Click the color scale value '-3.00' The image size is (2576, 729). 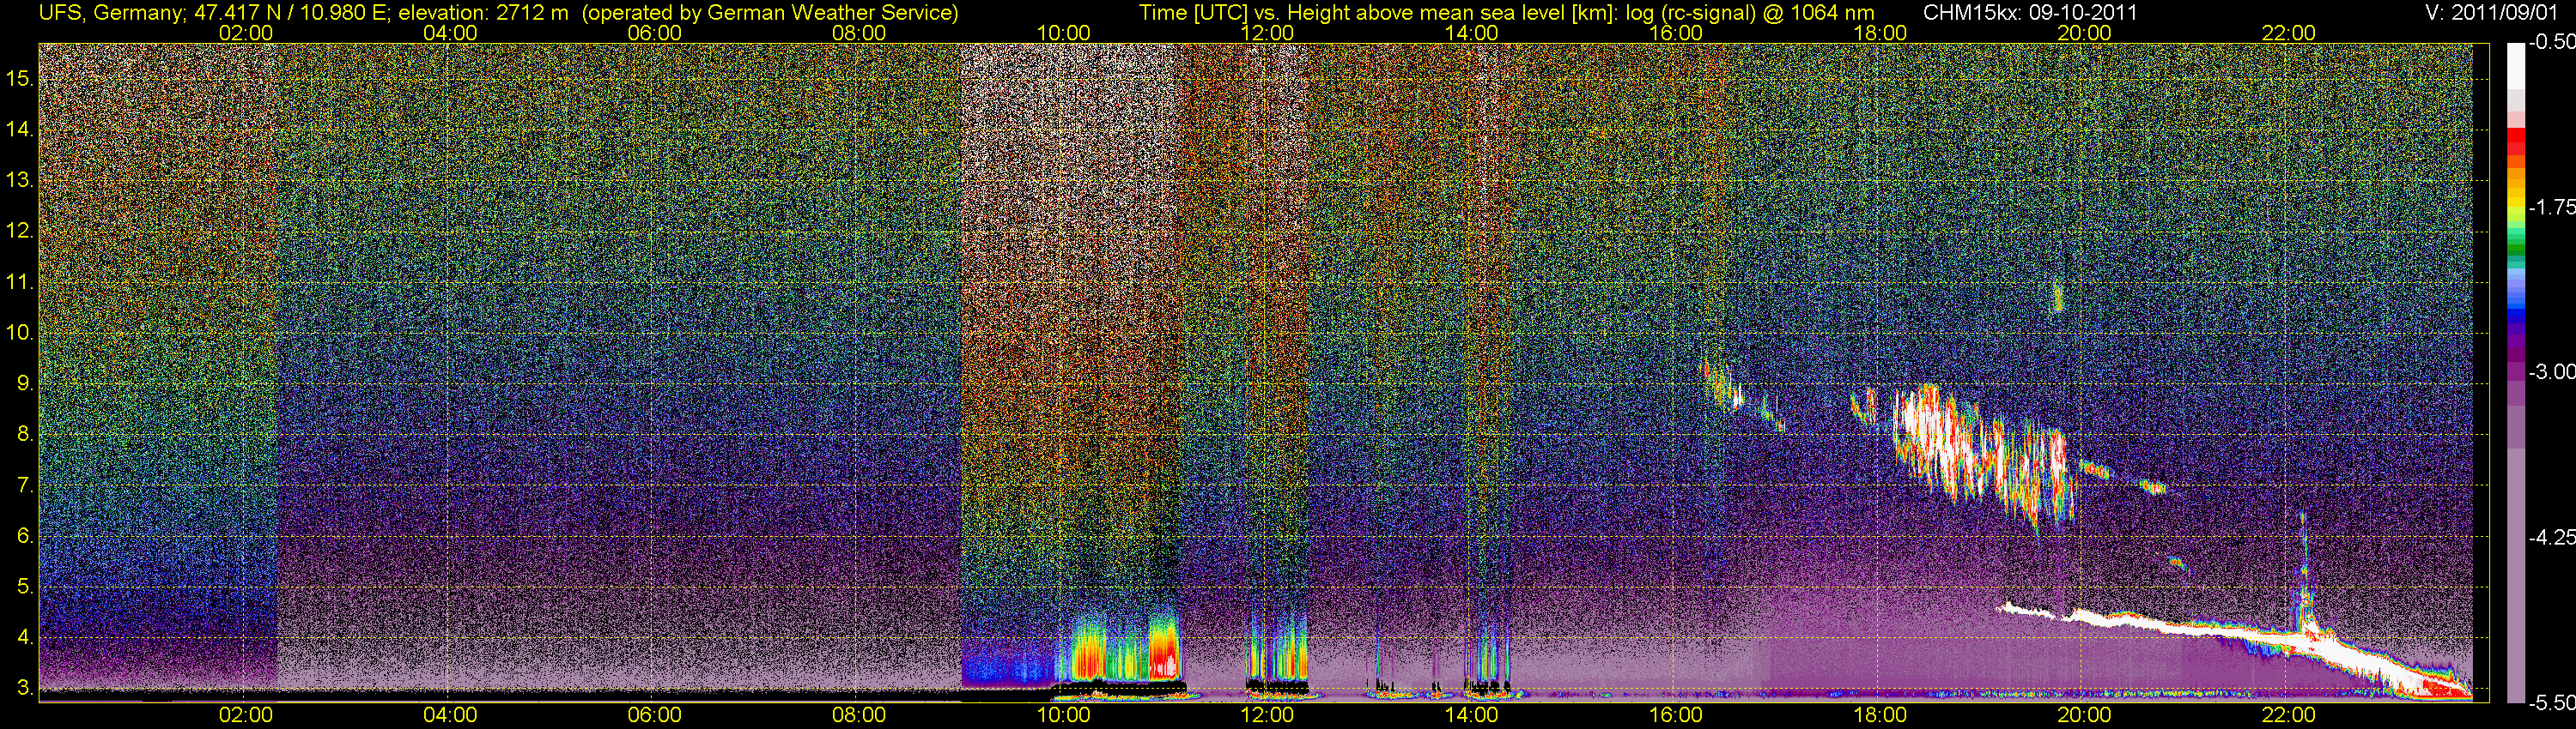2551,371
